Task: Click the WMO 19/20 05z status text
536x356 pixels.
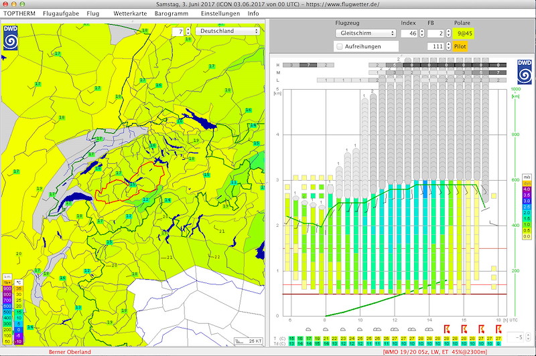Action: coord(435,352)
